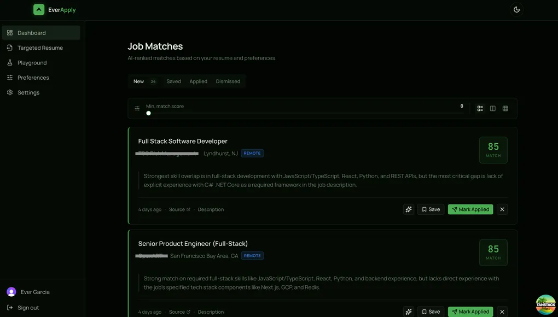Click the EverApply logo icon
Screen dimensions: 558x317
[39, 10]
